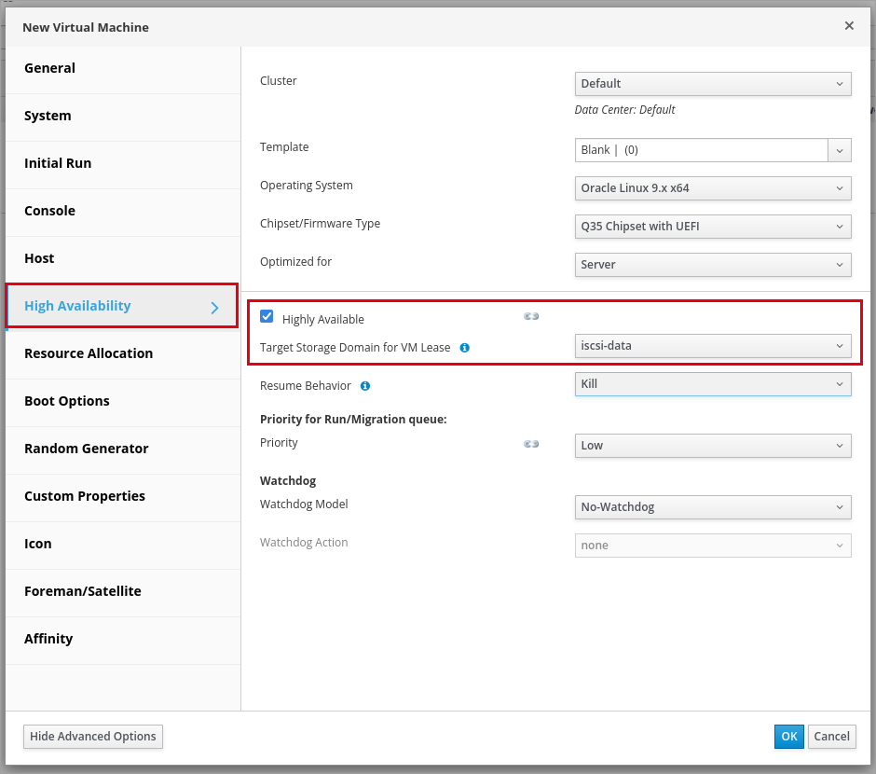Click the Cancel button
Viewport: 876px width, 774px height.
coord(832,737)
